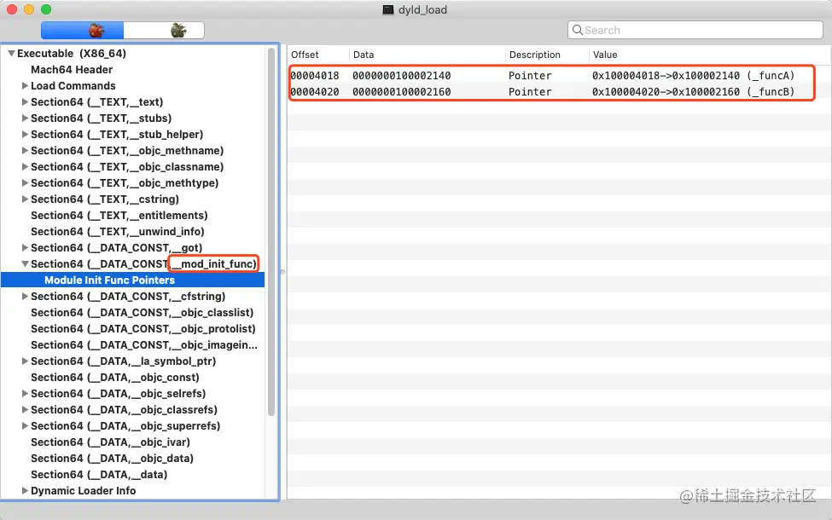Select Section64 (__TEXT,__entitlements) row
832x520 pixels.
[x=132, y=215]
